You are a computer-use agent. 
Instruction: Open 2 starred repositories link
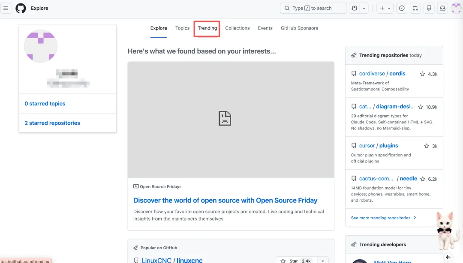tap(52, 123)
